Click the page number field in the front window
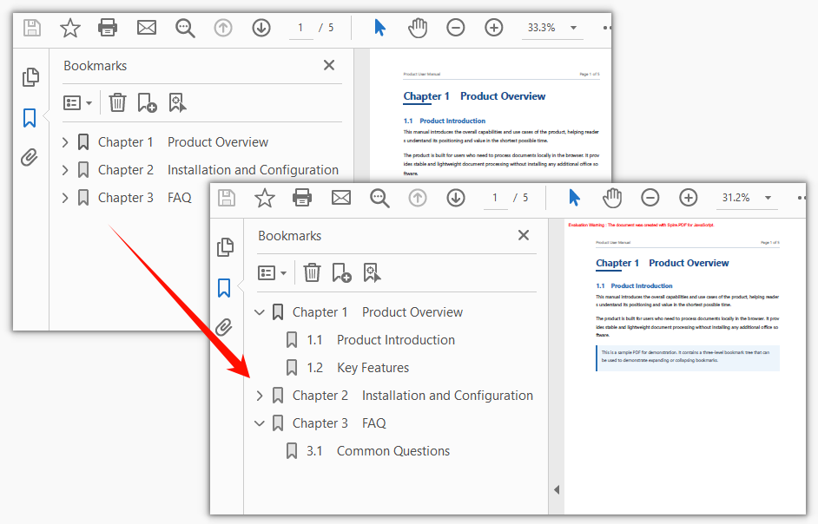Screen dimensions: 818x524 tap(496, 198)
